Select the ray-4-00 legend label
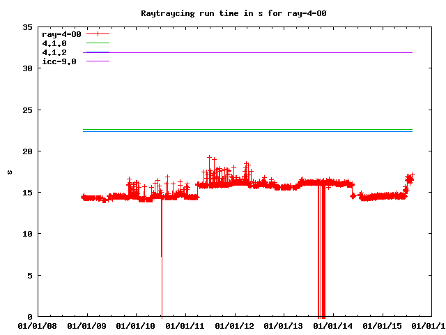 coord(62,34)
